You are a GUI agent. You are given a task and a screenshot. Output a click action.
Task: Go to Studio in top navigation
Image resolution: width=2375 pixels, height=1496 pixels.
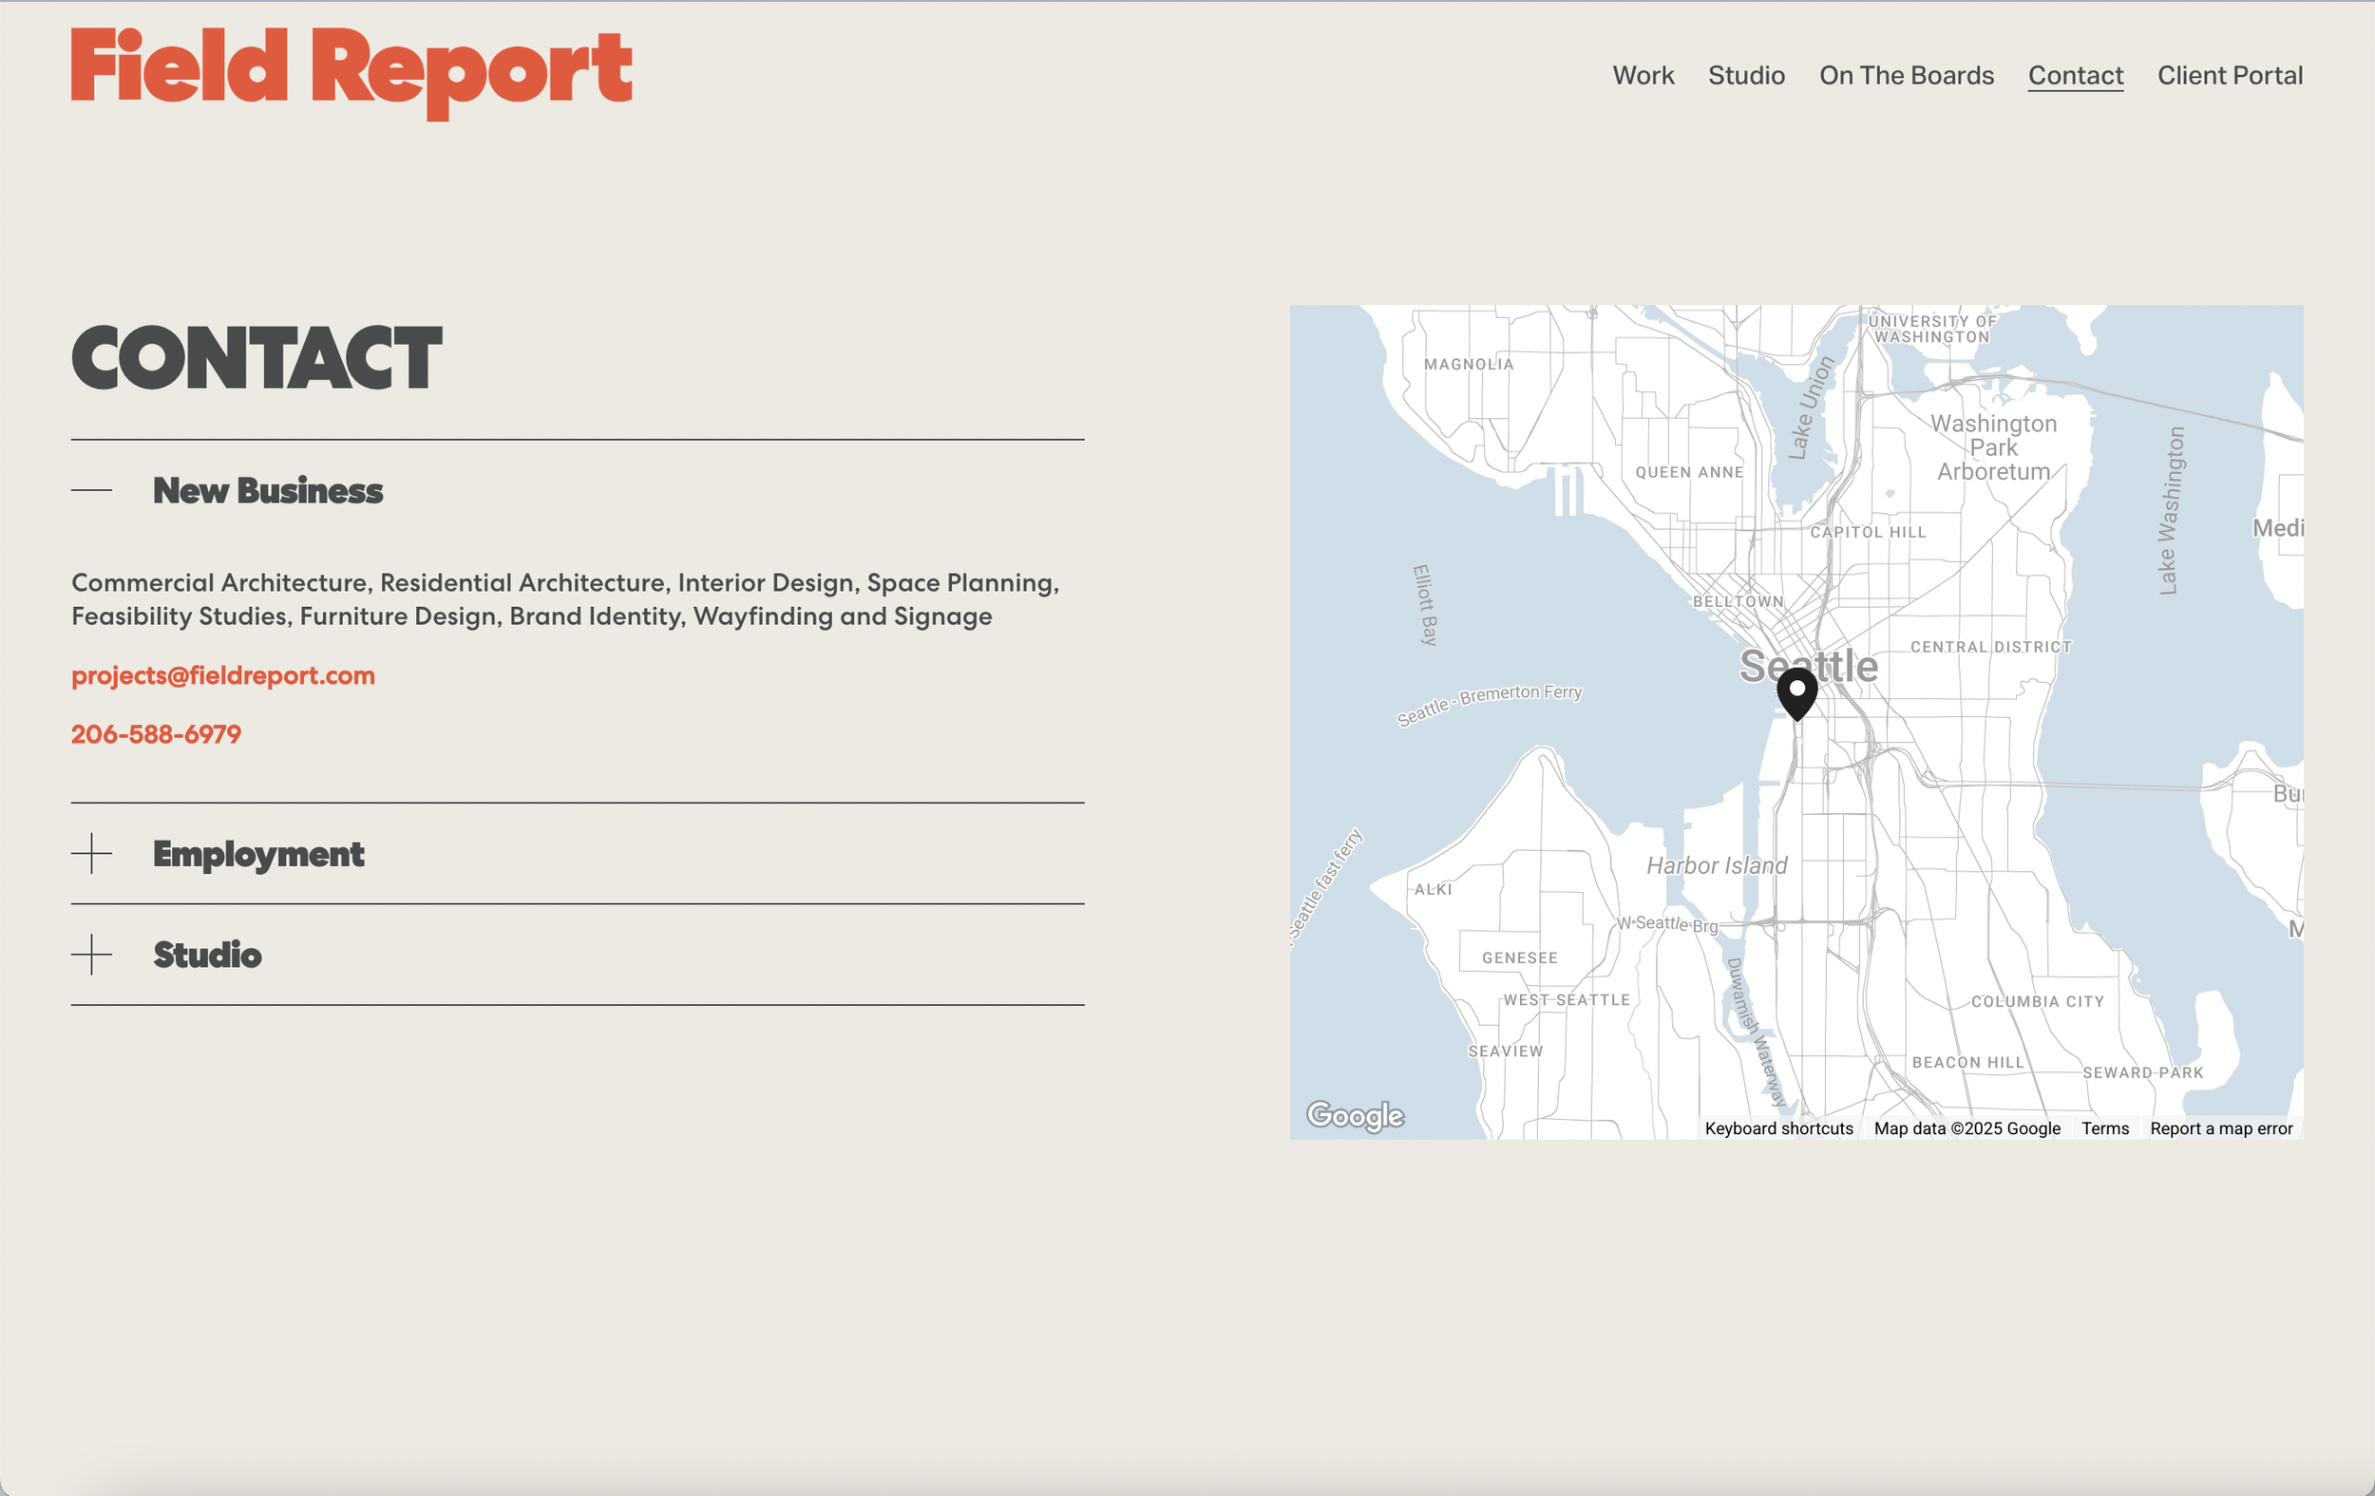coord(1746,76)
